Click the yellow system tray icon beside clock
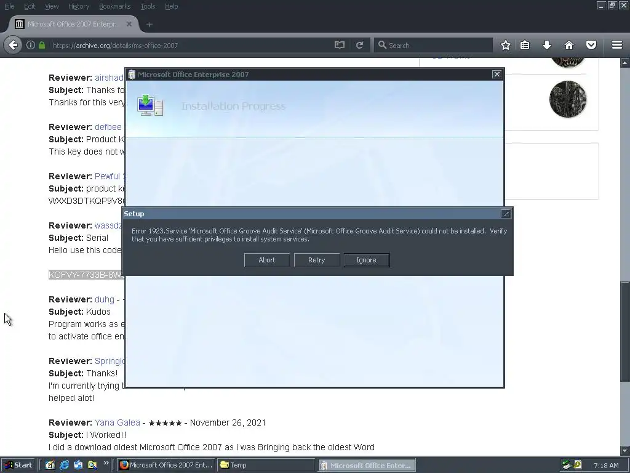The height and width of the screenshot is (473, 630). click(x=577, y=465)
